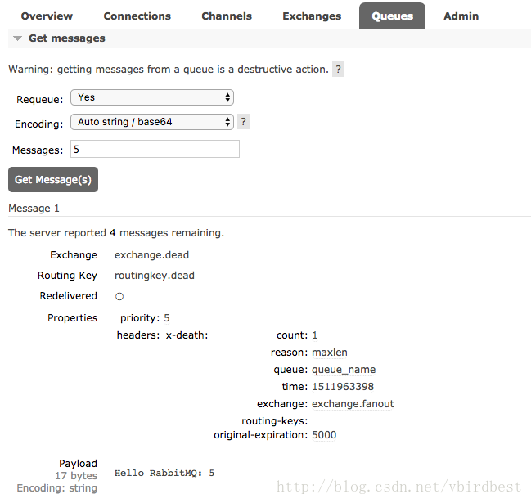
Task: Click the priority value 5
Action: click(x=167, y=318)
